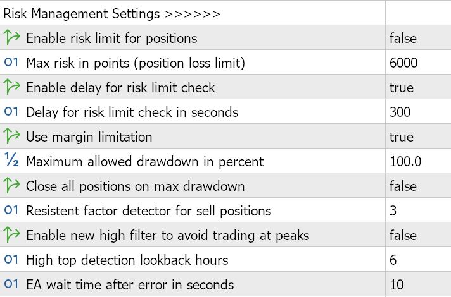
Task: Click the boolean arrow icon beside Enable risk limit for positions
Action: 11,38
